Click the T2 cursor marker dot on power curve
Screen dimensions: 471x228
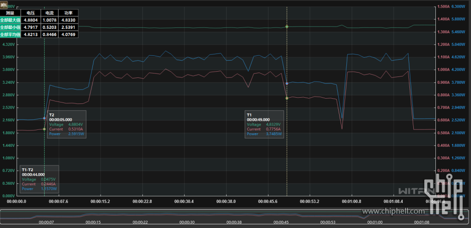44,118
